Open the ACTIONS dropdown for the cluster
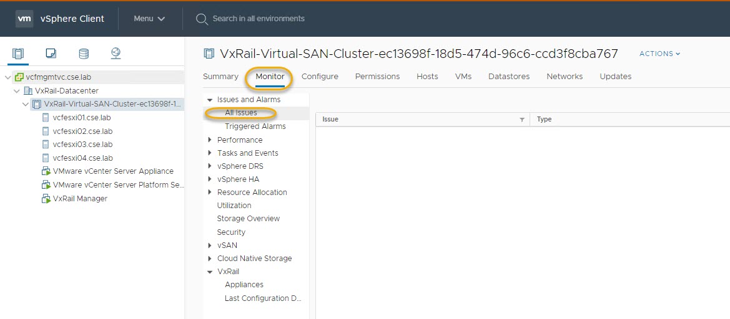The width and height of the screenshot is (730, 319). click(659, 54)
